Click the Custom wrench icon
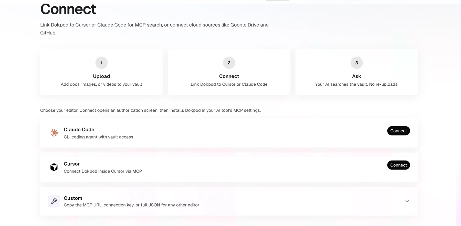This screenshot has height=226, width=461. (x=54, y=201)
